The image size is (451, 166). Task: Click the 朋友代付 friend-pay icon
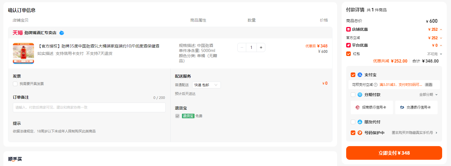pos(360,122)
